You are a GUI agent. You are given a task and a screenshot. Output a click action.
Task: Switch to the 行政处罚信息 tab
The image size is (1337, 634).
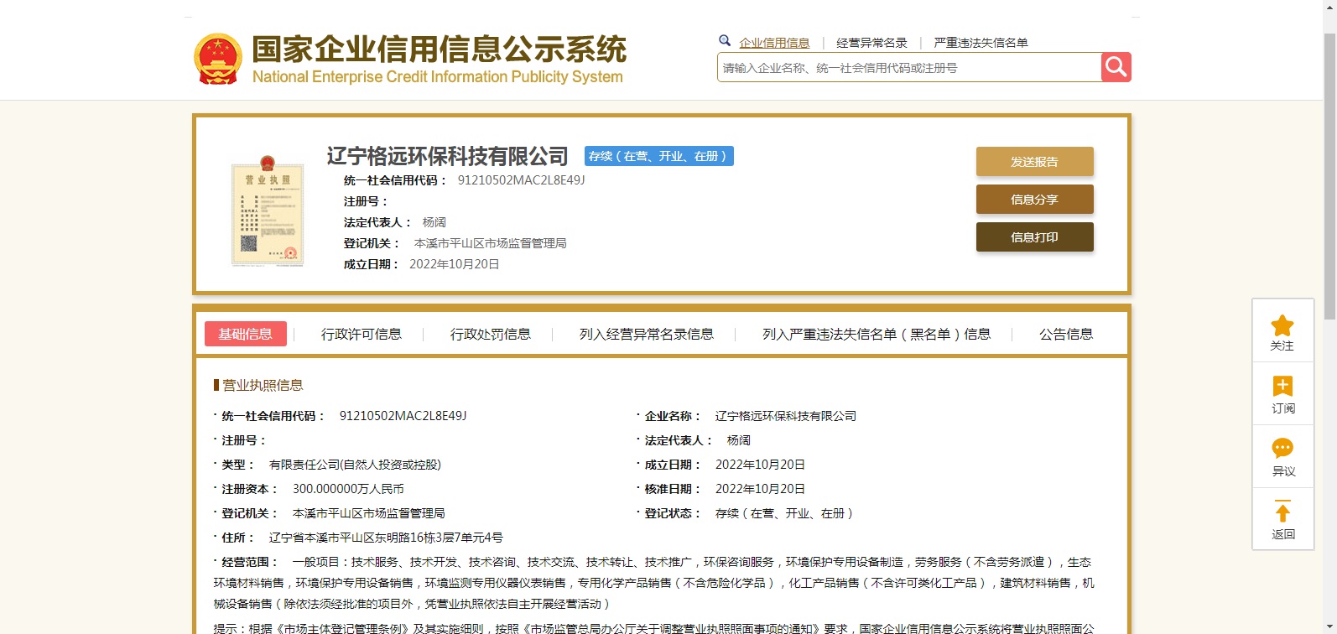(x=491, y=334)
